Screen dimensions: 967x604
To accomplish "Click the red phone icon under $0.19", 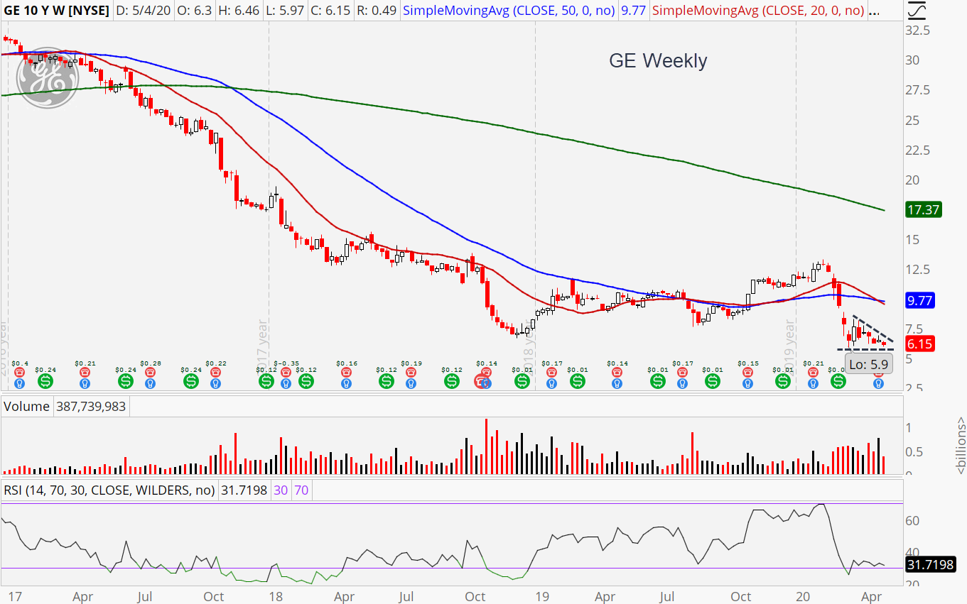I will point(411,372).
